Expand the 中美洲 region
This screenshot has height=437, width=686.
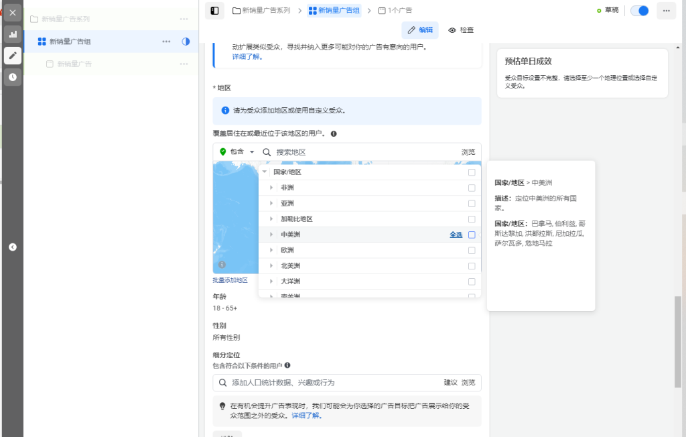click(271, 235)
